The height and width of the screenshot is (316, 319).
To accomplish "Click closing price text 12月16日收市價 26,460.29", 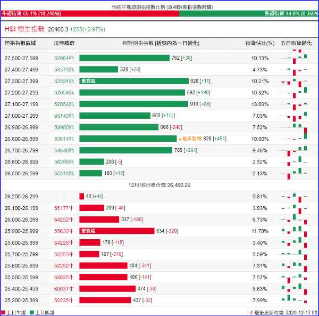I will (159, 185).
